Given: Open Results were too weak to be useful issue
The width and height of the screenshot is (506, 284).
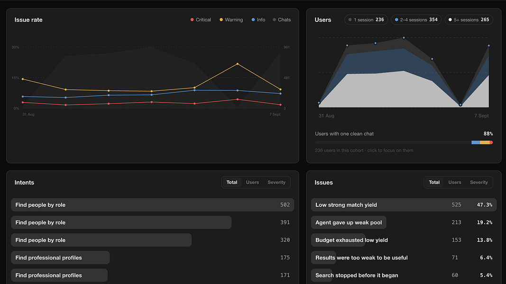Looking at the screenshot, I should click(x=404, y=257).
